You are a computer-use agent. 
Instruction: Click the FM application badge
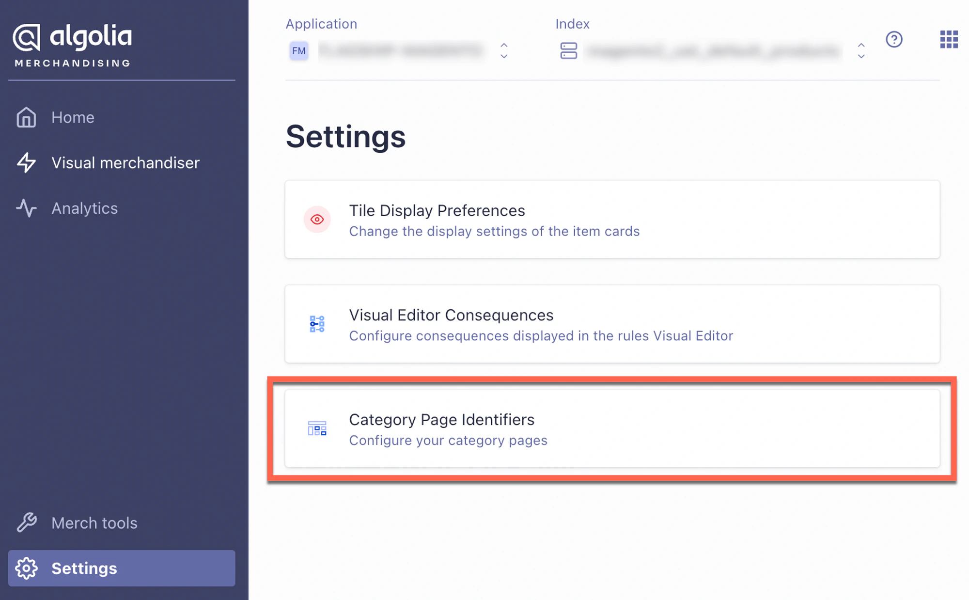[299, 50]
